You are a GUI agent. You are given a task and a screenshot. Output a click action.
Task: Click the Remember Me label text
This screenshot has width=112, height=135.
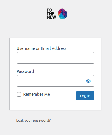[x=36, y=94]
